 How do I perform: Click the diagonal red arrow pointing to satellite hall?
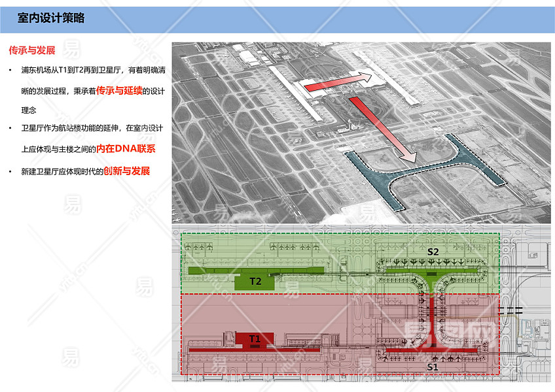(383, 129)
